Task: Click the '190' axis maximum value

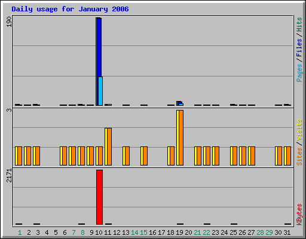Action: coord(9,22)
